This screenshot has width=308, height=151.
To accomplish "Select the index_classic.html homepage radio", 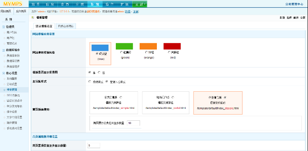I will (x=225, y=97).
